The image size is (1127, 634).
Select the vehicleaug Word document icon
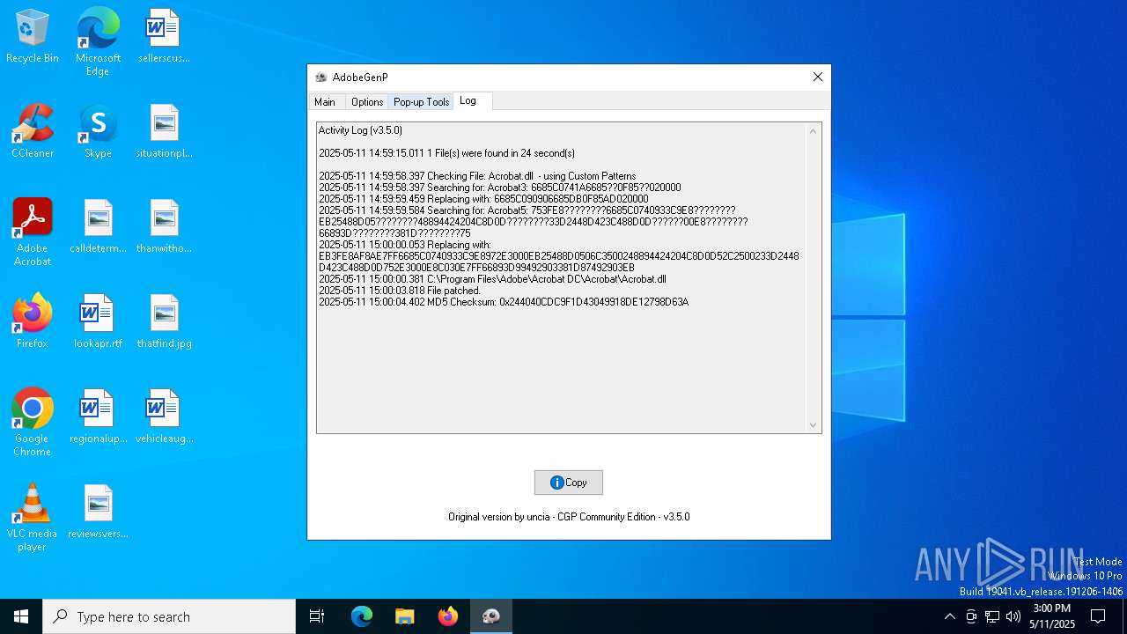pos(164,417)
